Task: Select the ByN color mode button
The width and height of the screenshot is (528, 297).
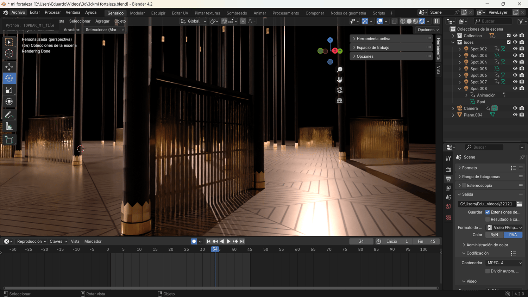Action: pyautogui.click(x=494, y=235)
